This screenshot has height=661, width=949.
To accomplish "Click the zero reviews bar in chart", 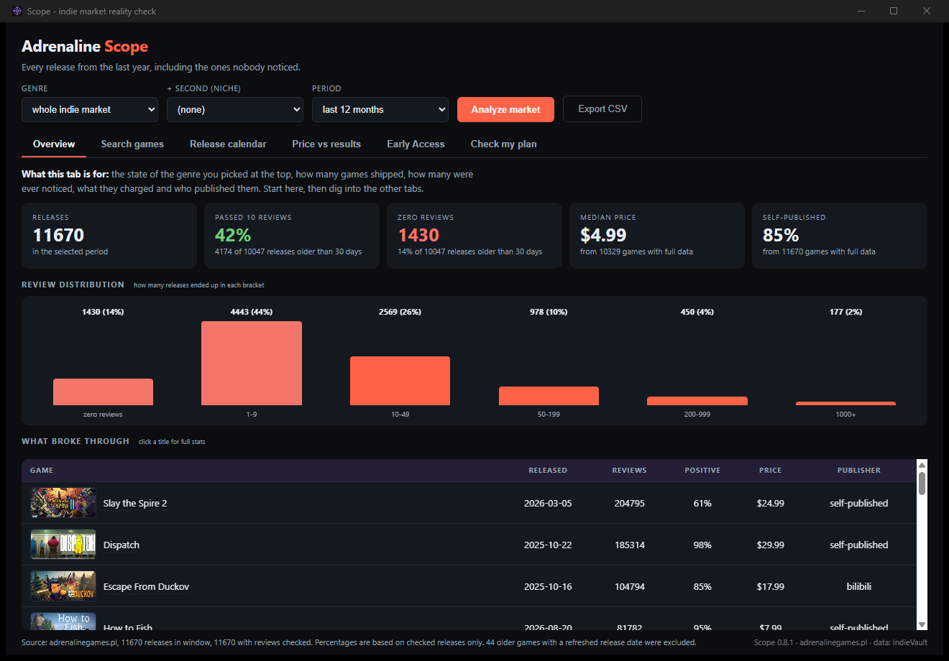I will point(103,392).
